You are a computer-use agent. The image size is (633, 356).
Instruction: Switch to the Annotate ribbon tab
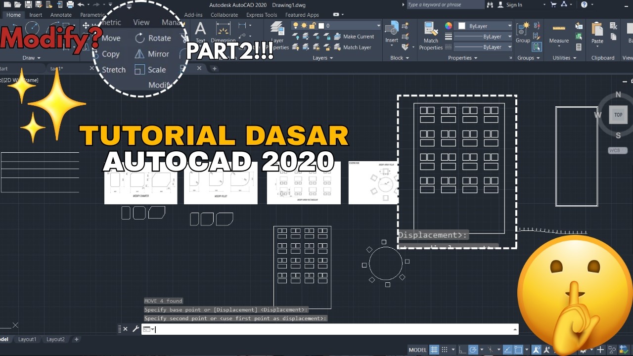tap(61, 15)
